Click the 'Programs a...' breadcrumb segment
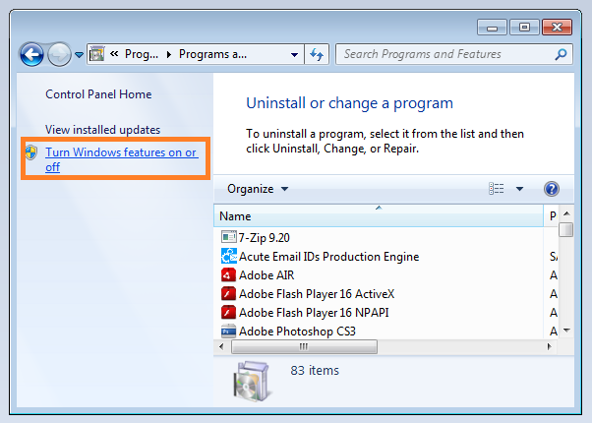Viewport: 592px width, 423px height. (x=212, y=54)
